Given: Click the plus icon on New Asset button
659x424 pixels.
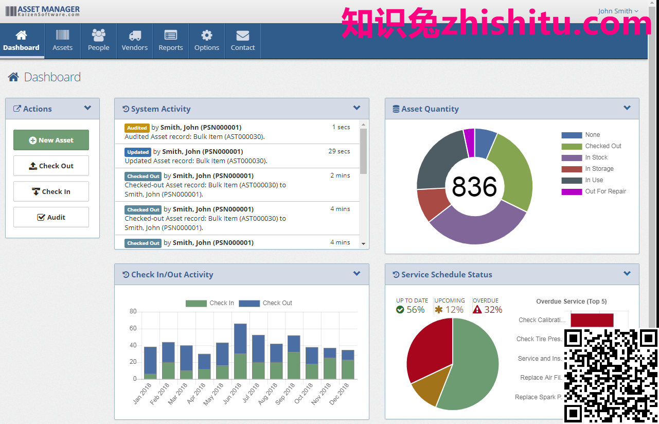Looking at the screenshot, I should click(x=32, y=140).
